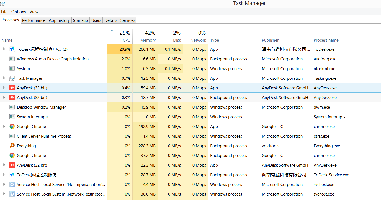The height and width of the screenshot is (200, 381).
Task: Click the Taskmgr.exe process name
Action: pos(325,78)
